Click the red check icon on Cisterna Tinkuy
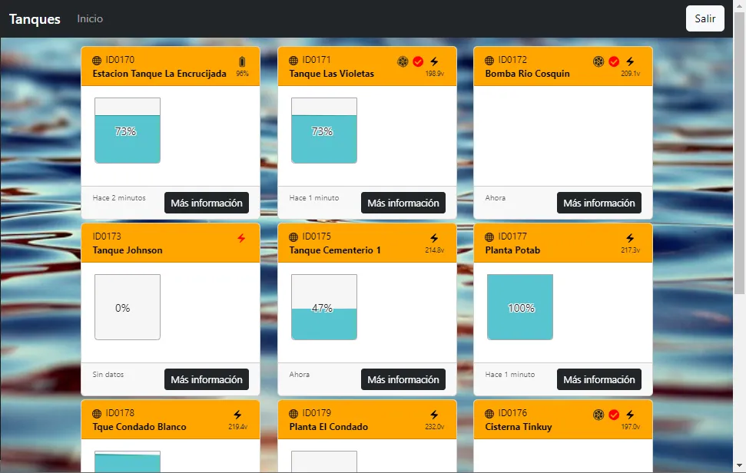746x473 pixels. point(614,415)
